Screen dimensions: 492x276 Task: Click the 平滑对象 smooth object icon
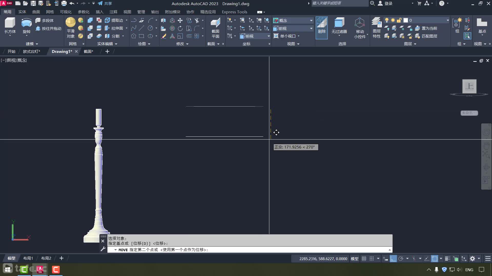(70, 28)
